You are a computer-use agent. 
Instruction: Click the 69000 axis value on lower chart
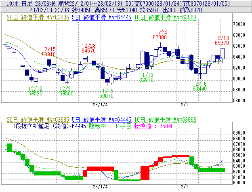pos(239,133)
